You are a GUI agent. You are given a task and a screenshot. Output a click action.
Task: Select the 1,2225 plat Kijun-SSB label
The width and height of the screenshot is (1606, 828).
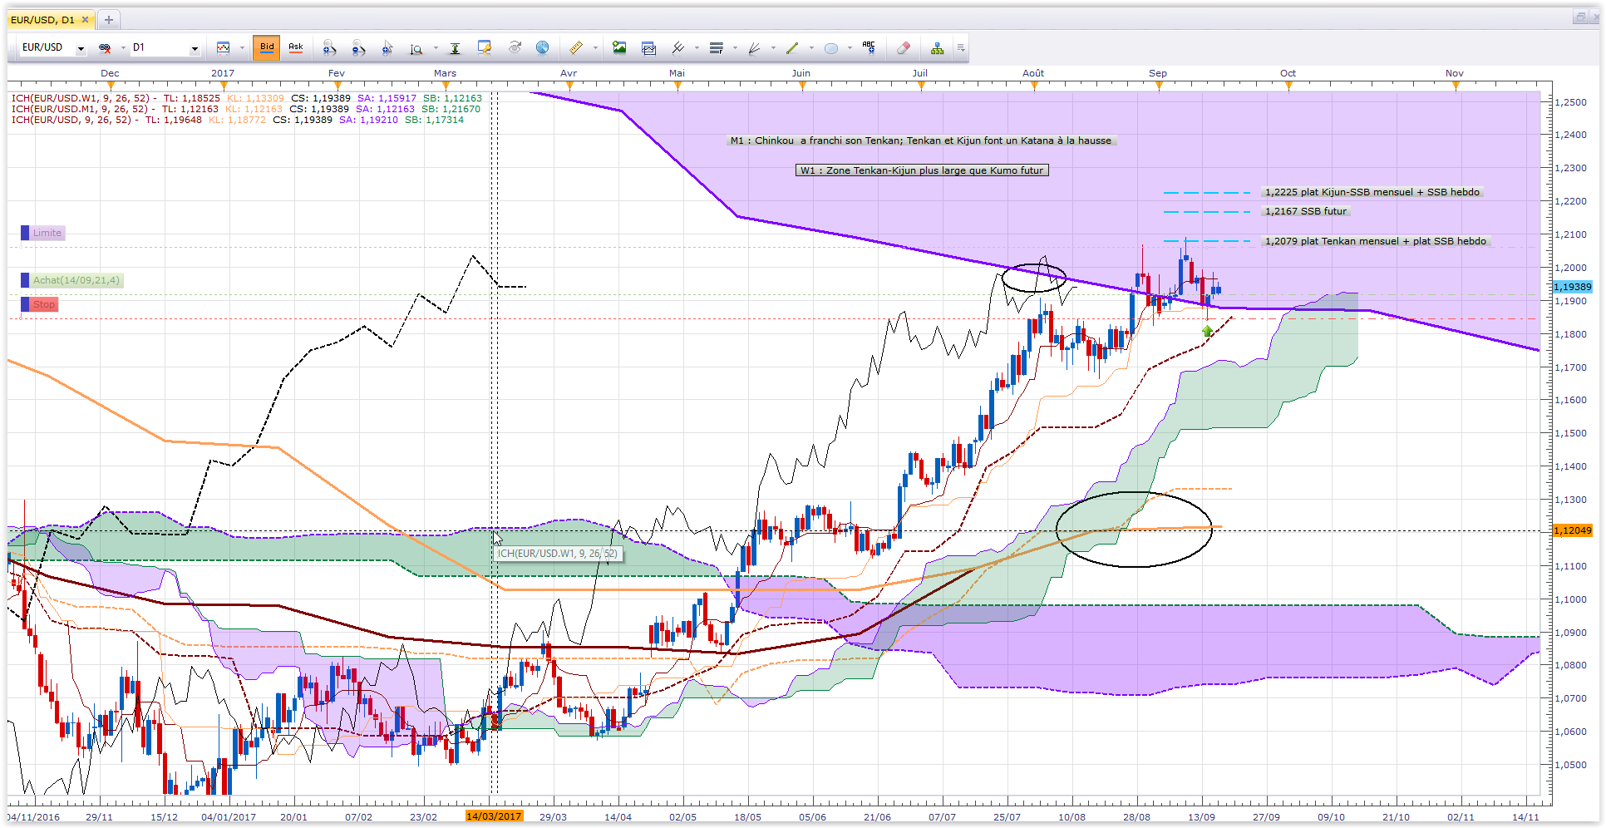coord(1372,192)
